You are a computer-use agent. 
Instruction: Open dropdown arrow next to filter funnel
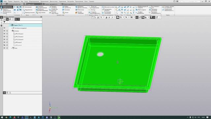coord(154,18)
